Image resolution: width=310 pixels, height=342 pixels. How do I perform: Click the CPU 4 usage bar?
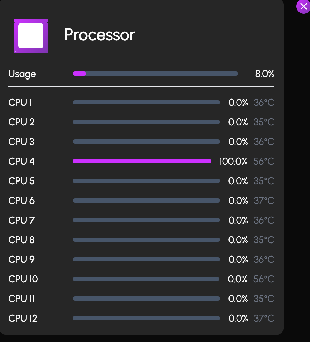[142, 161]
